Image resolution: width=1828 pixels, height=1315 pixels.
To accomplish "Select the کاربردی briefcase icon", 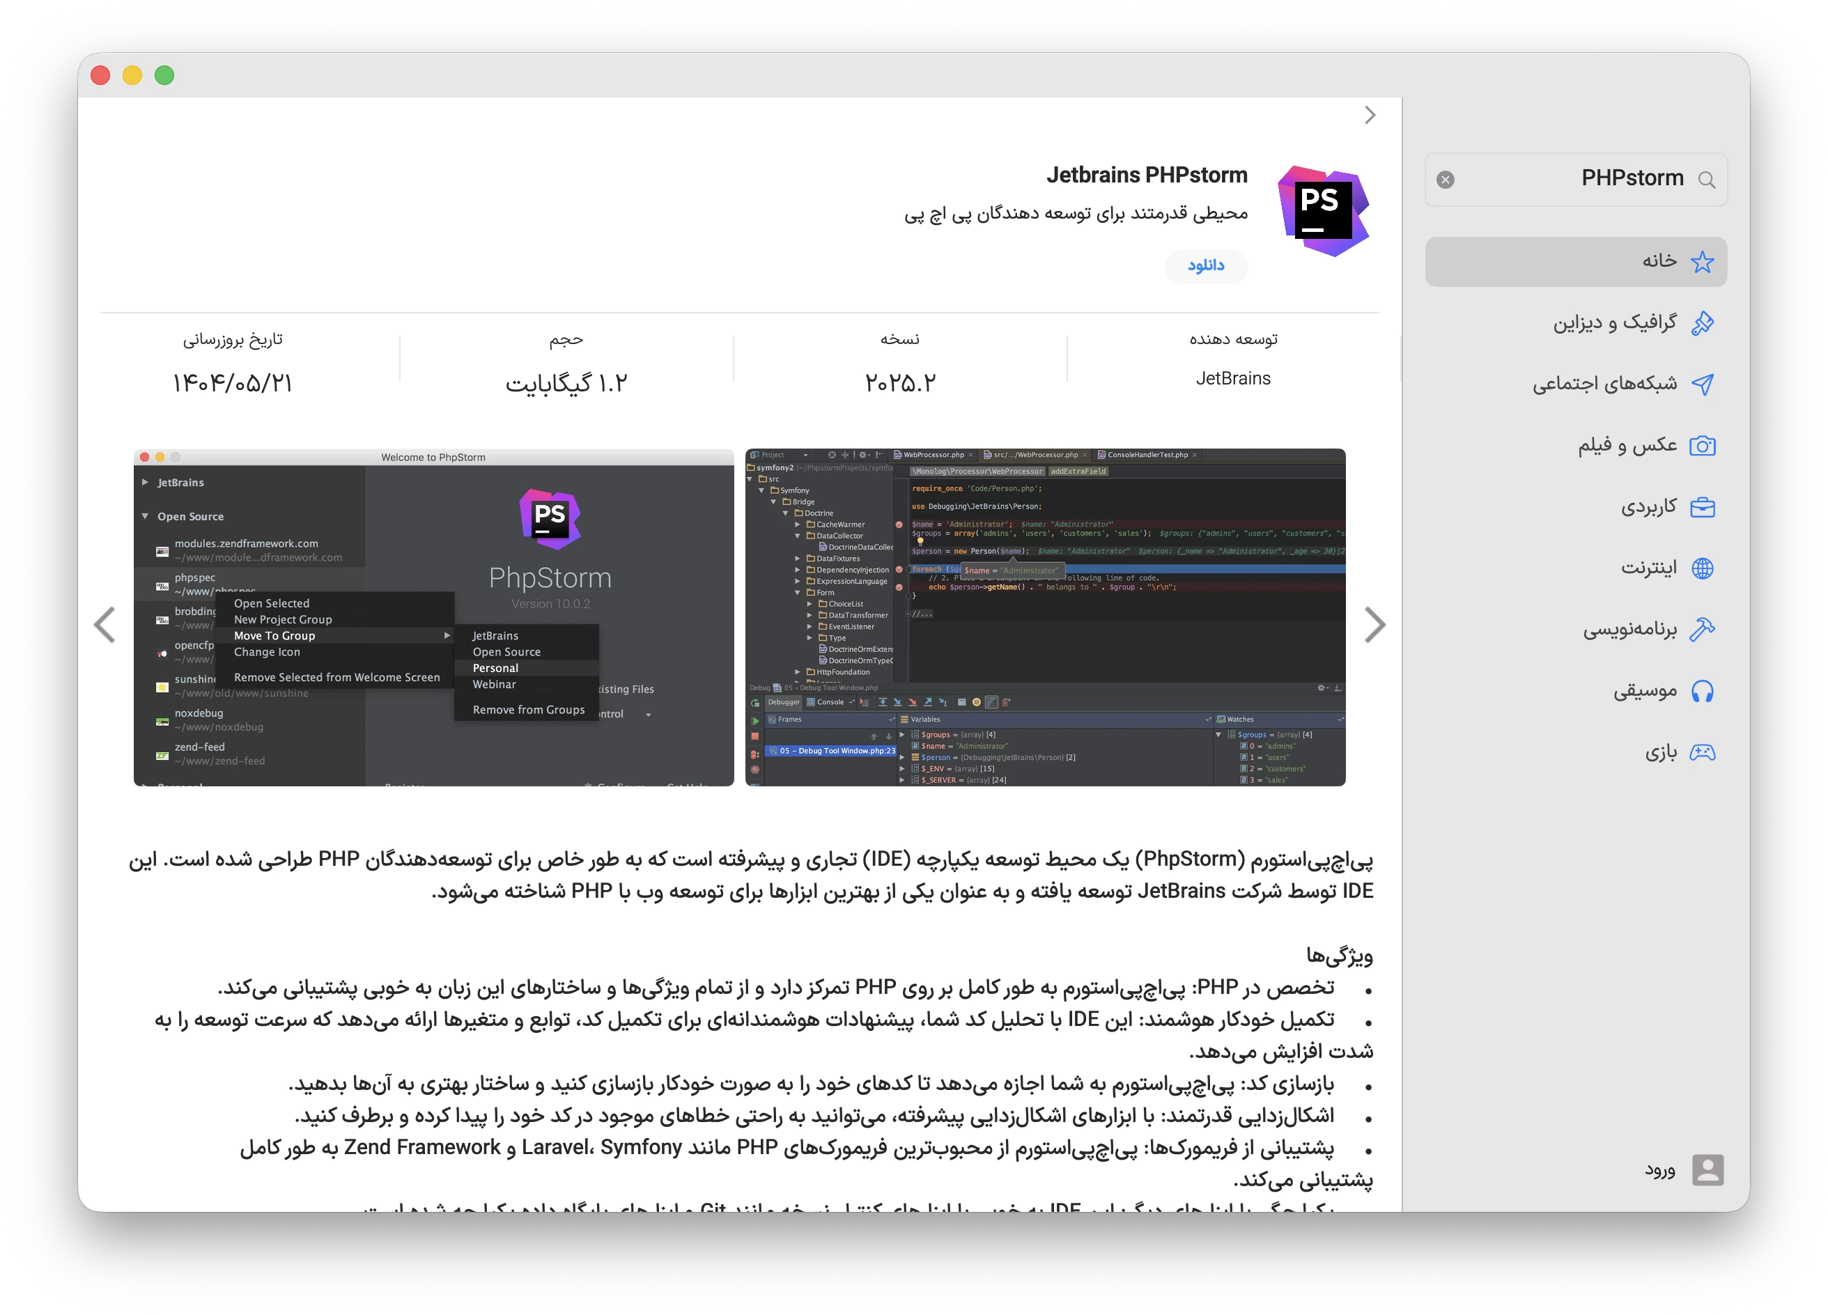I will pos(1703,507).
